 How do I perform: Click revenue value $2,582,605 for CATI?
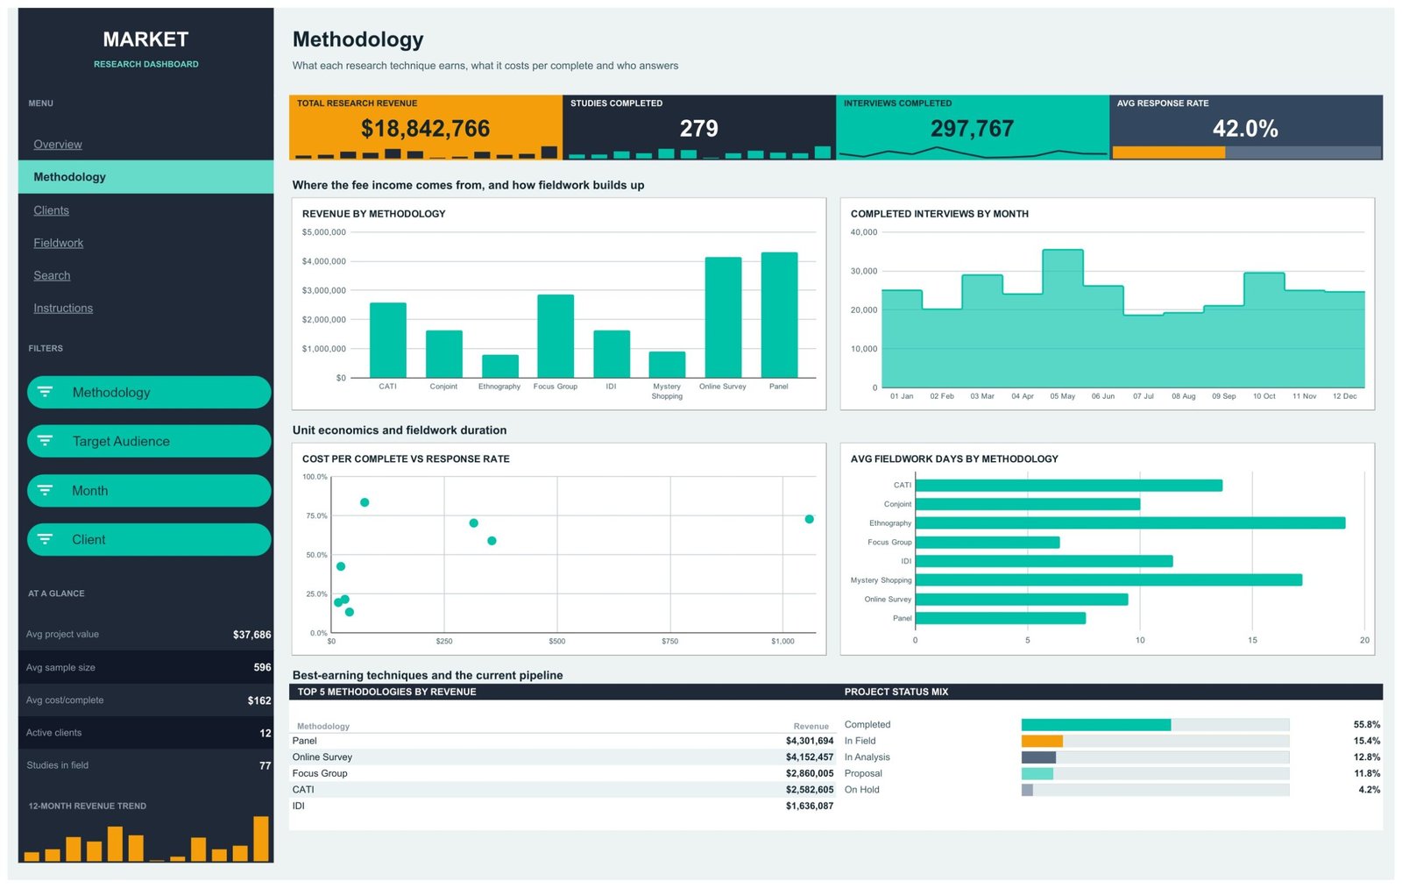click(x=810, y=790)
